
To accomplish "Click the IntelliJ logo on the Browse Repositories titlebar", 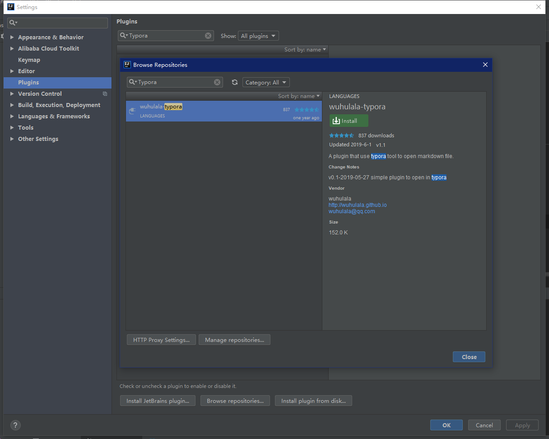I will [127, 65].
